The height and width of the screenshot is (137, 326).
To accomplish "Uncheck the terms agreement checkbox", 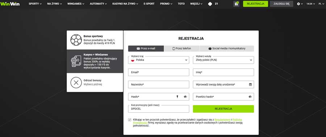I will click(130, 120).
